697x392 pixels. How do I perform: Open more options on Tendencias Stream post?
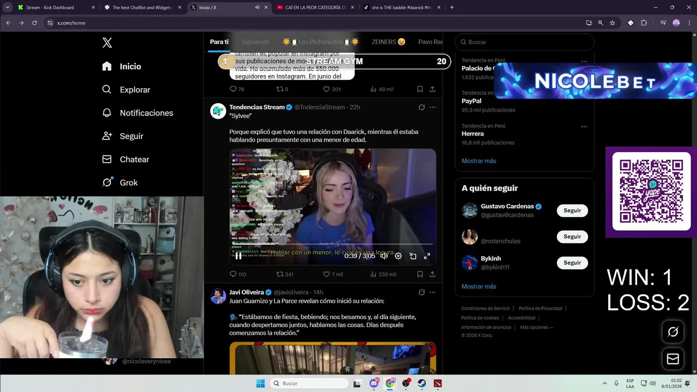tap(432, 107)
